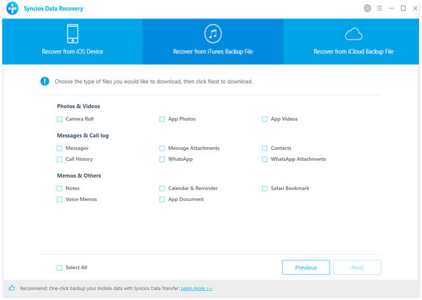Click the blue exclamation info icon
This screenshot has height=300, width=422.
click(45, 81)
